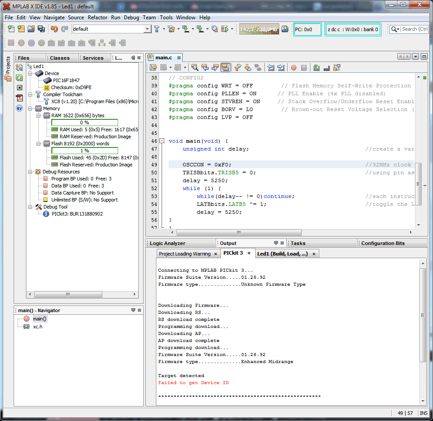
Task: Click the dashboard refresh green arrows icon
Action: click(19, 77)
